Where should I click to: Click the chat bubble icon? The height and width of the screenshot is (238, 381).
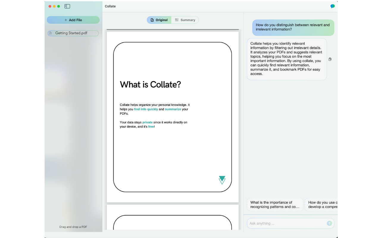point(332,6)
